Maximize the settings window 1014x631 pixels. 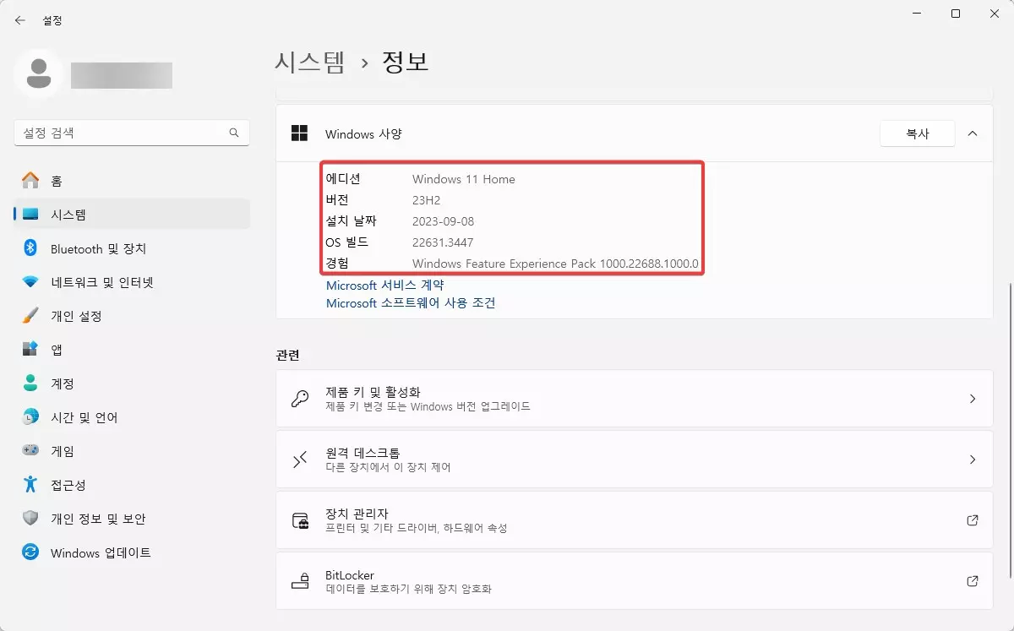click(x=956, y=14)
